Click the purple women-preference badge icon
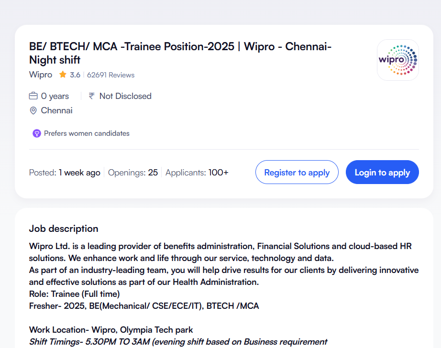 pyautogui.click(x=37, y=133)
